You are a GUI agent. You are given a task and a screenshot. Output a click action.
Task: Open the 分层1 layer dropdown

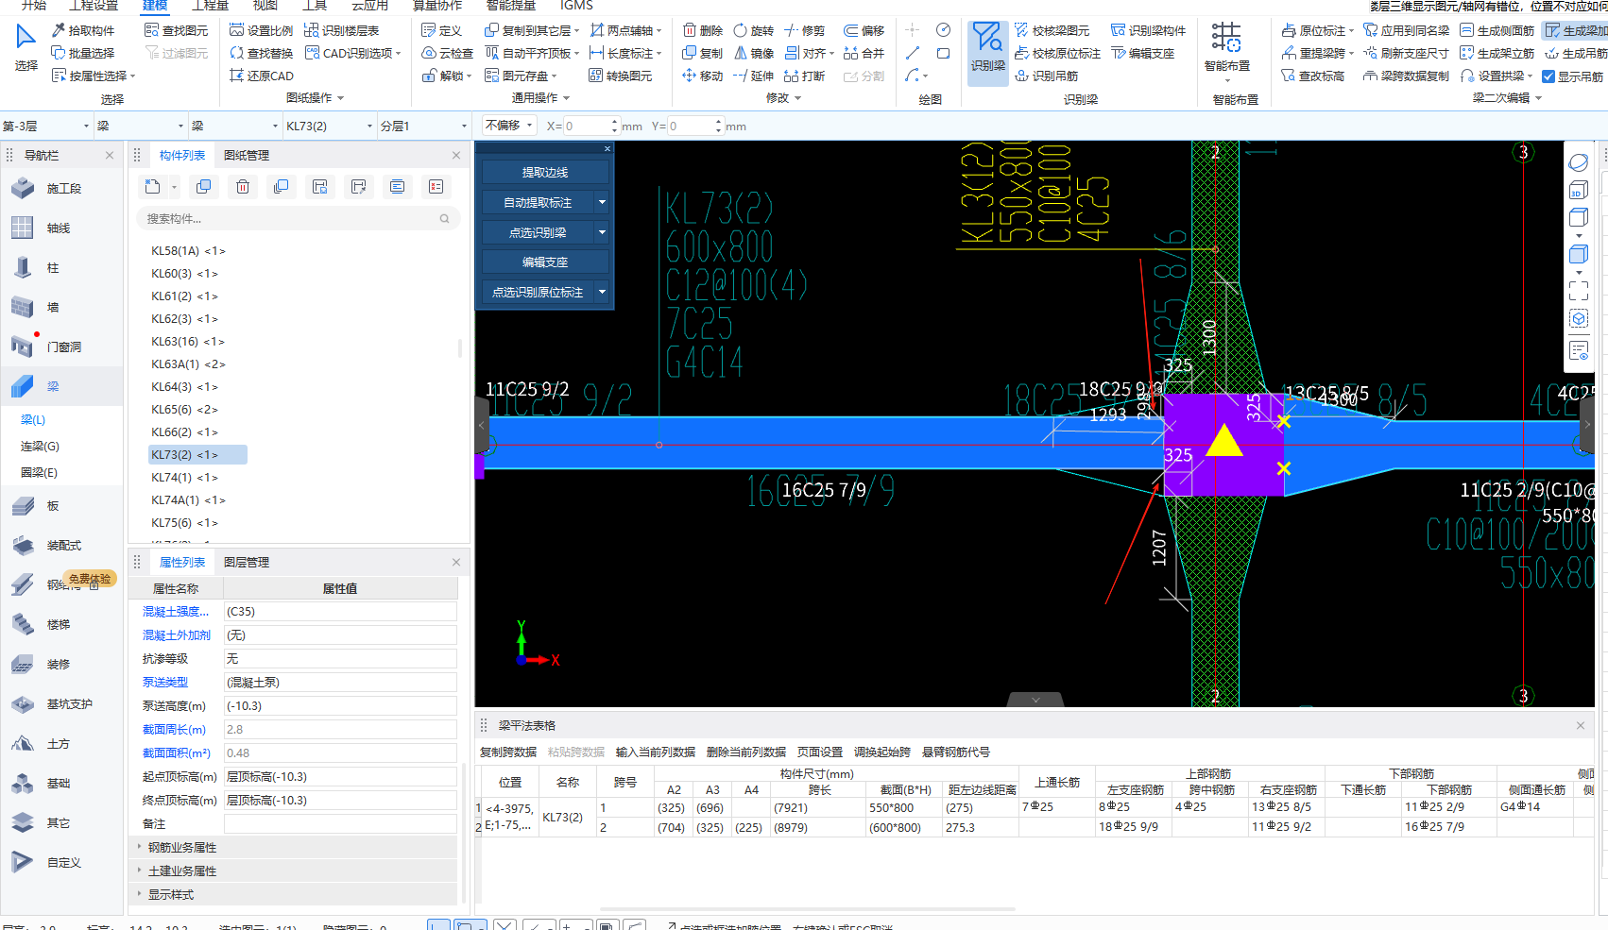(x=464, y=126)
